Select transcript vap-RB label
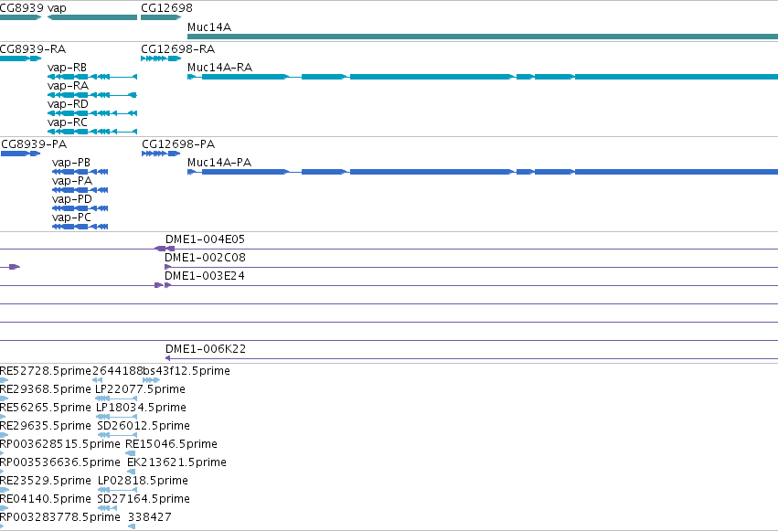The height and width of the screenshot is (531, 778). (x=67, y=68)
